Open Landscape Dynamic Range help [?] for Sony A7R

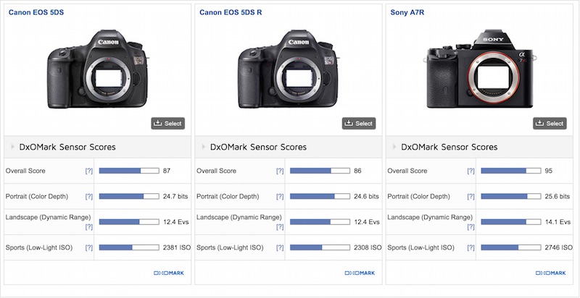tap(471, 227)
